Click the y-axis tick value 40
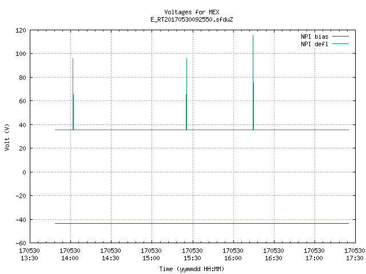 (22, 125)
